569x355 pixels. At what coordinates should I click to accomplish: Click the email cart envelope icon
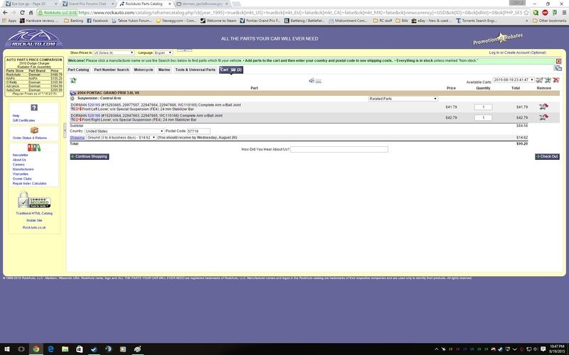318,81
